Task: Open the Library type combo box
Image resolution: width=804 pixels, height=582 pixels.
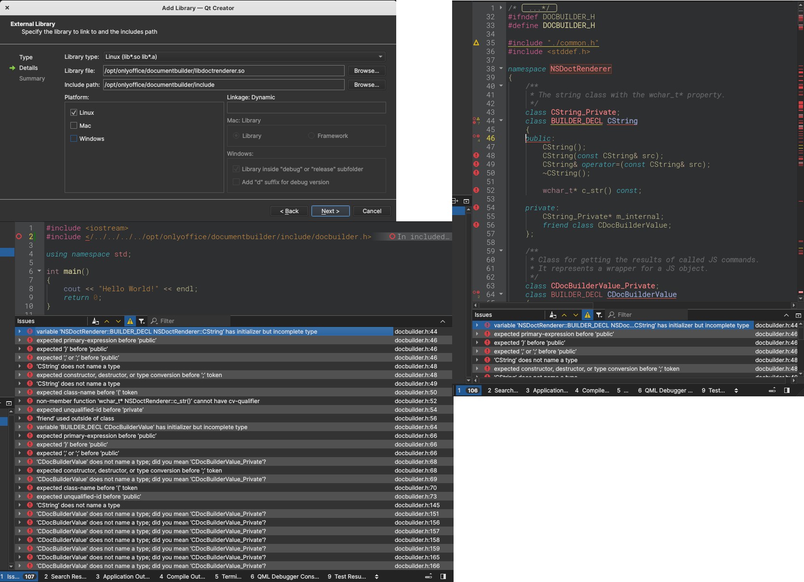Action: [x=244, y=56]
